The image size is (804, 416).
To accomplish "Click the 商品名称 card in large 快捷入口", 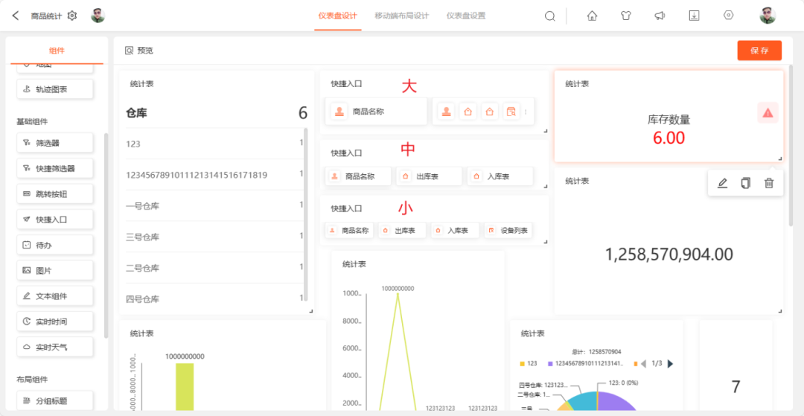I will [377, 111].
